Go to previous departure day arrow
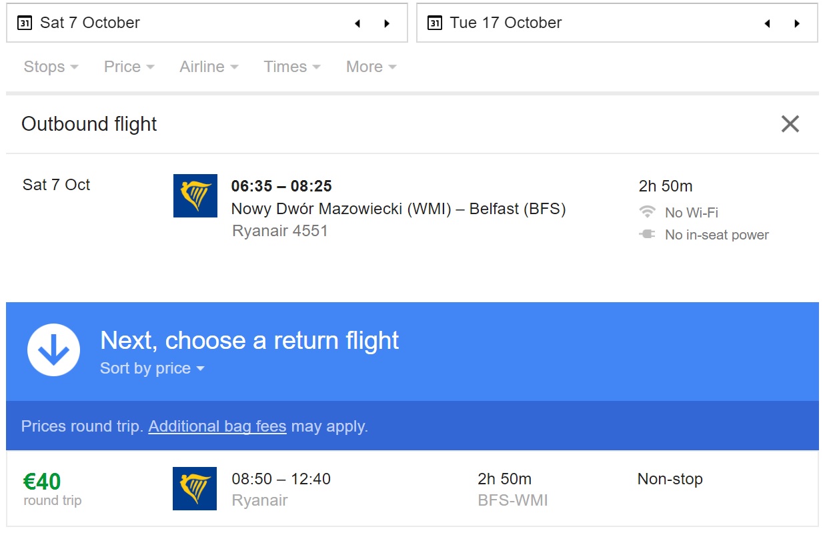 tap(357, 24)
